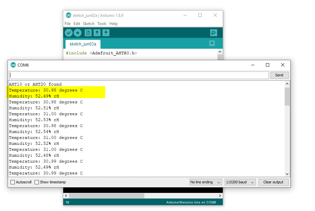315x211 pixels.
Task: Click the Arduino logo in sketch window title
Action: pyautogui.click(x=69, y=15)
